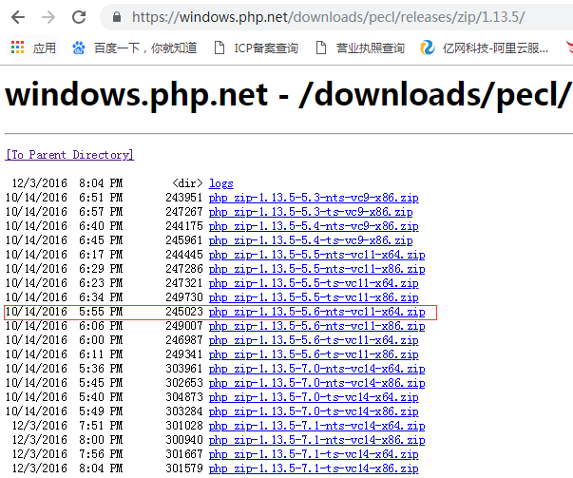The image size is (573, 478).
Task: Download php_zip-1.13.5-7.0-nts-vc14-x86.zip
Action: 316,383
